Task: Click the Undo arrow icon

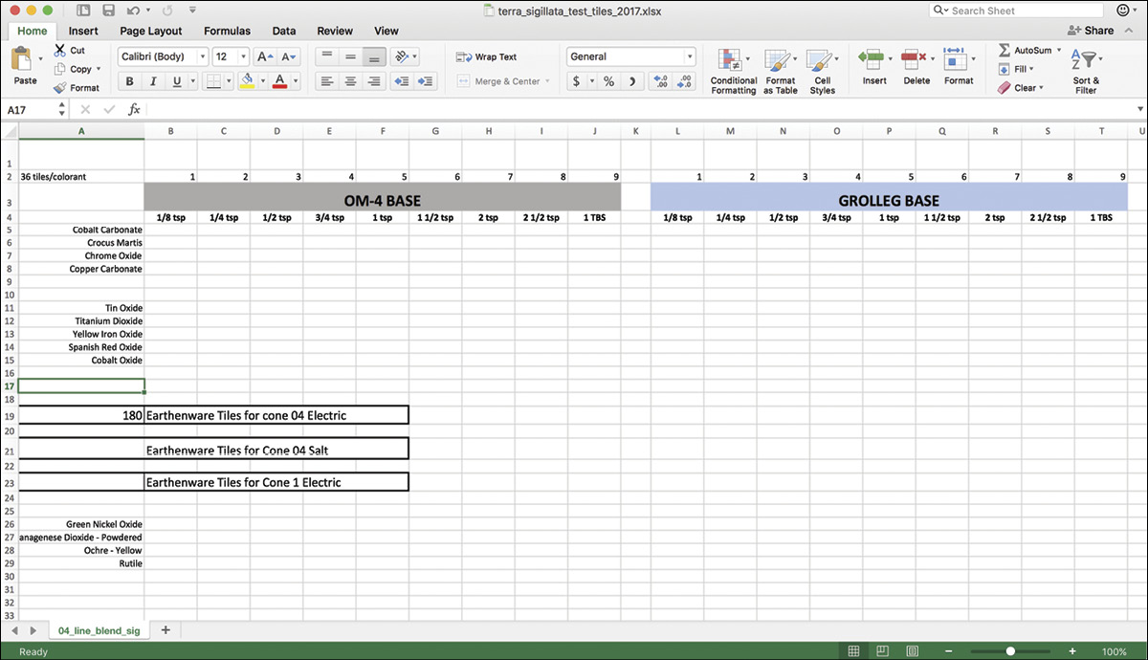Action: click(x=133, y=11)
